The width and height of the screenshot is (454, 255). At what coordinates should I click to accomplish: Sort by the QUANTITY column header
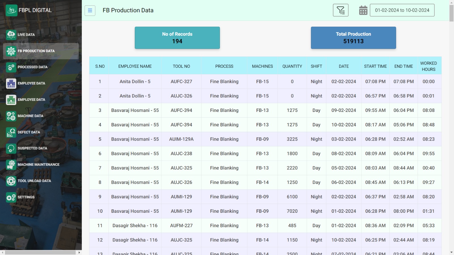coord(292,66)
